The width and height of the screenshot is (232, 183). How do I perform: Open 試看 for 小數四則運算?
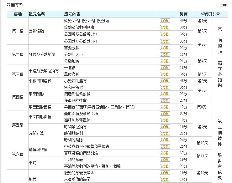[165, 81]
